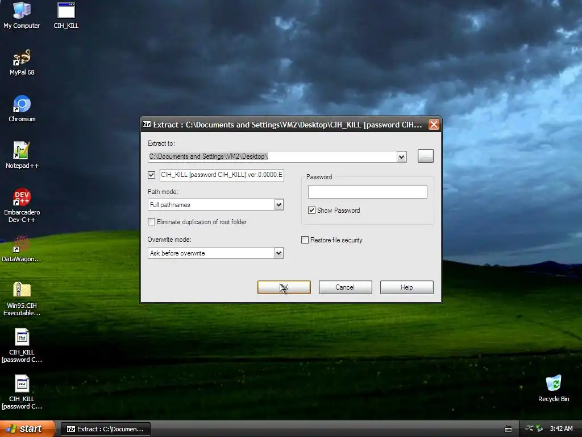This screenshot has height=437, width=582.
Task: Click the OK button to extract
Action: [x=284, y=287]
